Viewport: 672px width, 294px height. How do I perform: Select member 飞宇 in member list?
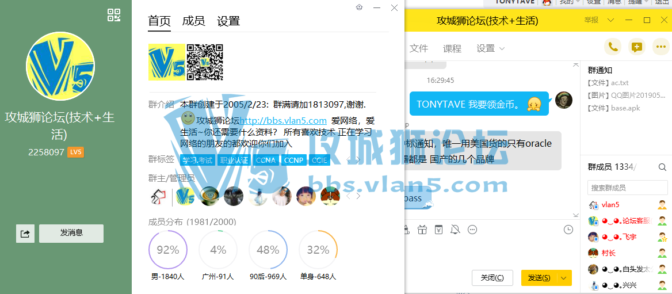point(628,236)
